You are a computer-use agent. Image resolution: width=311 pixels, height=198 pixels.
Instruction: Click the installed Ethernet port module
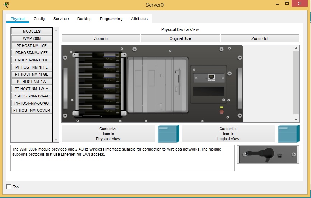(x=208, y=78)
